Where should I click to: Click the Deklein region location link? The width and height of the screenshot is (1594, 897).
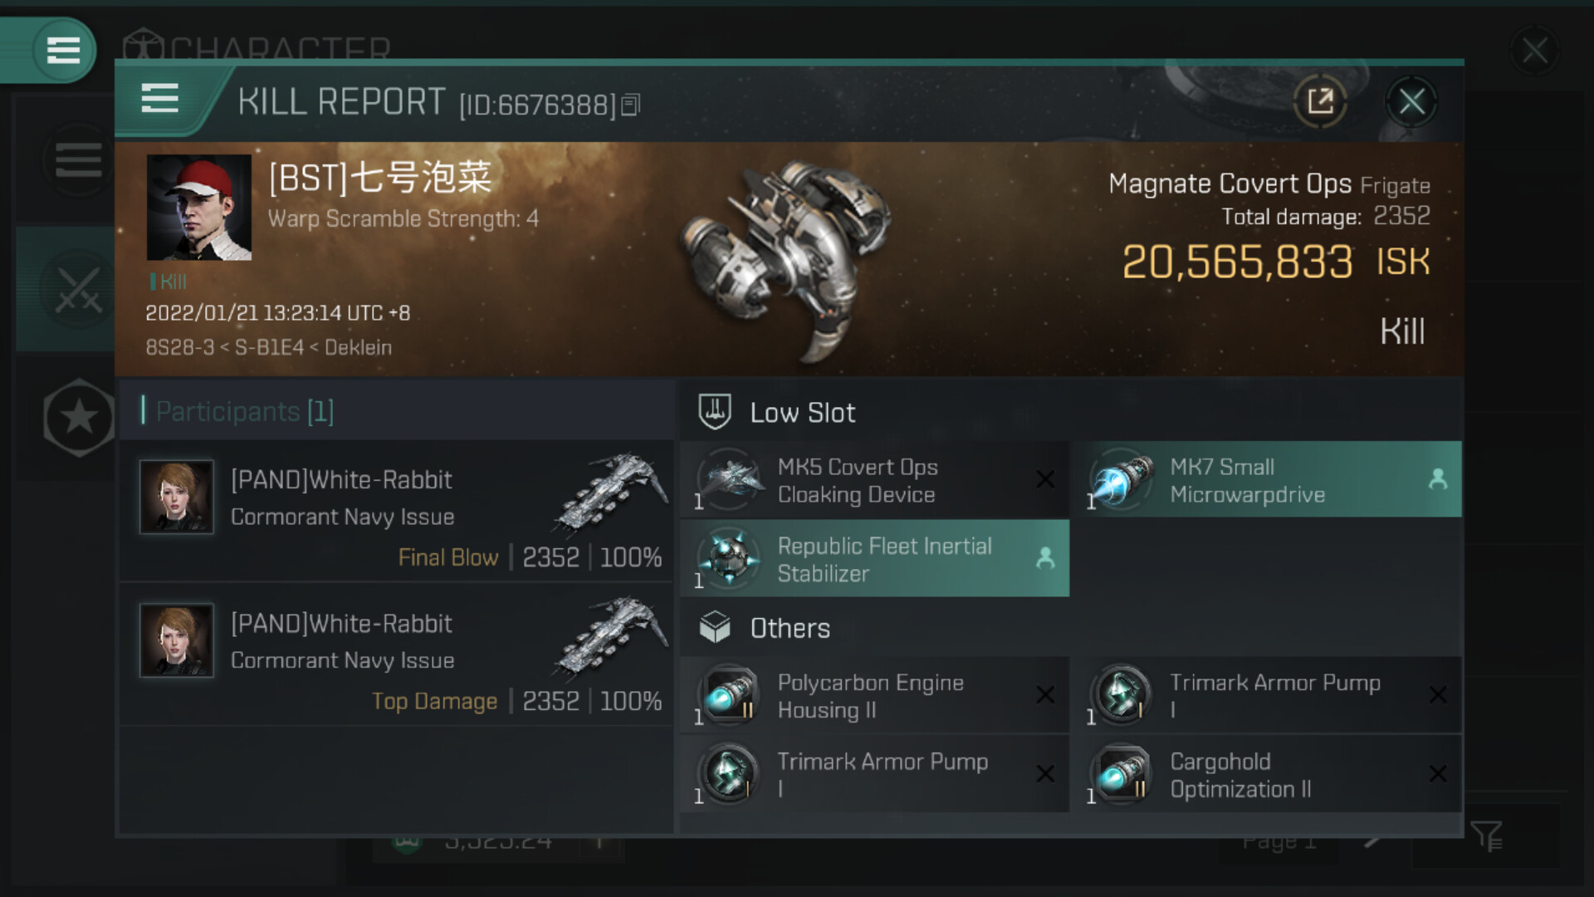[x=358, y=347]
